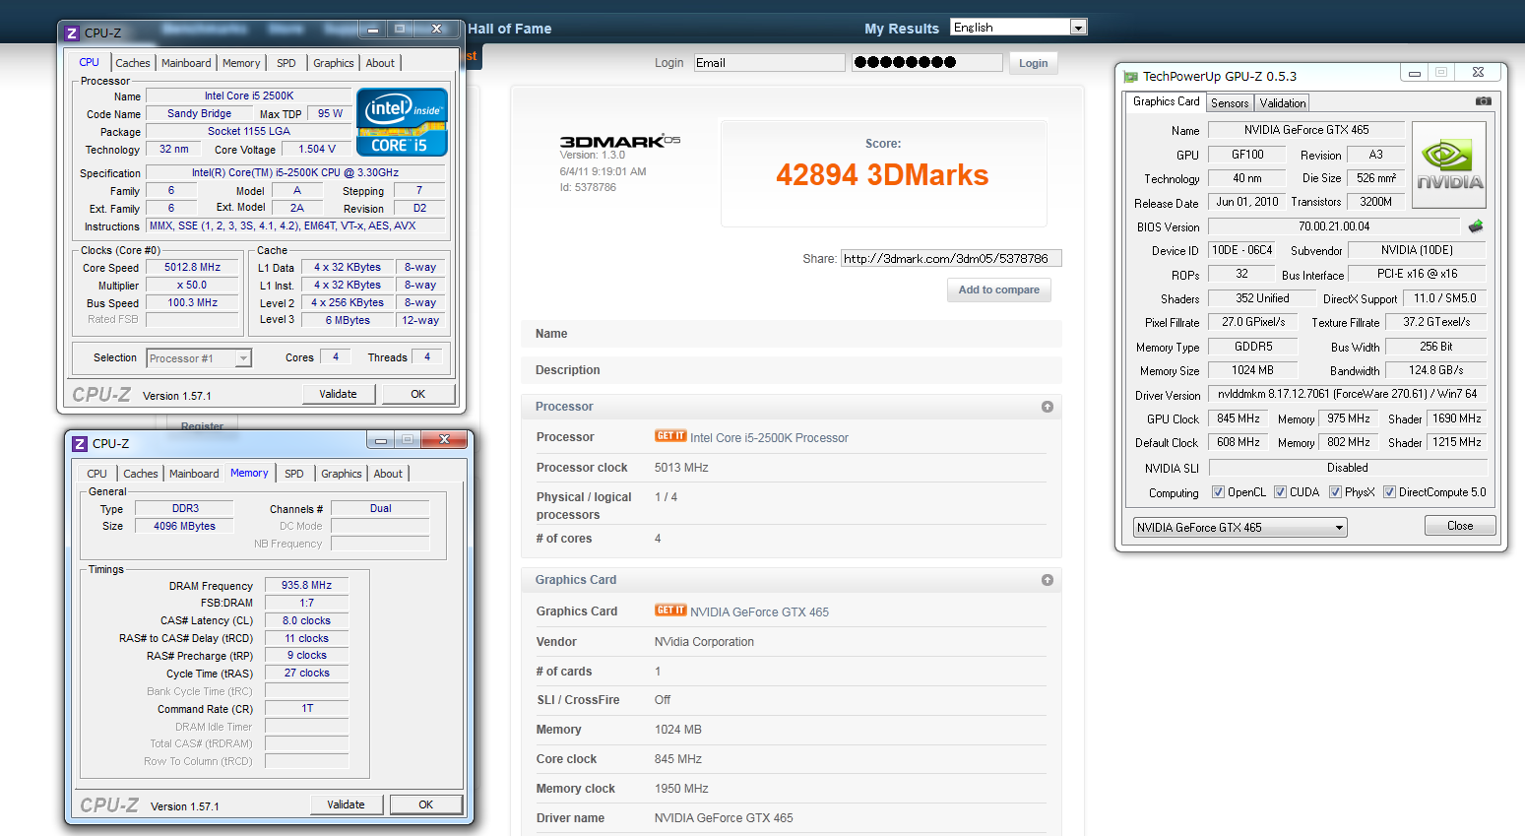Click the Core Speed value 5012.8 MHz
This screenshot has height=836, width=1525.
(x=193, y=267)
